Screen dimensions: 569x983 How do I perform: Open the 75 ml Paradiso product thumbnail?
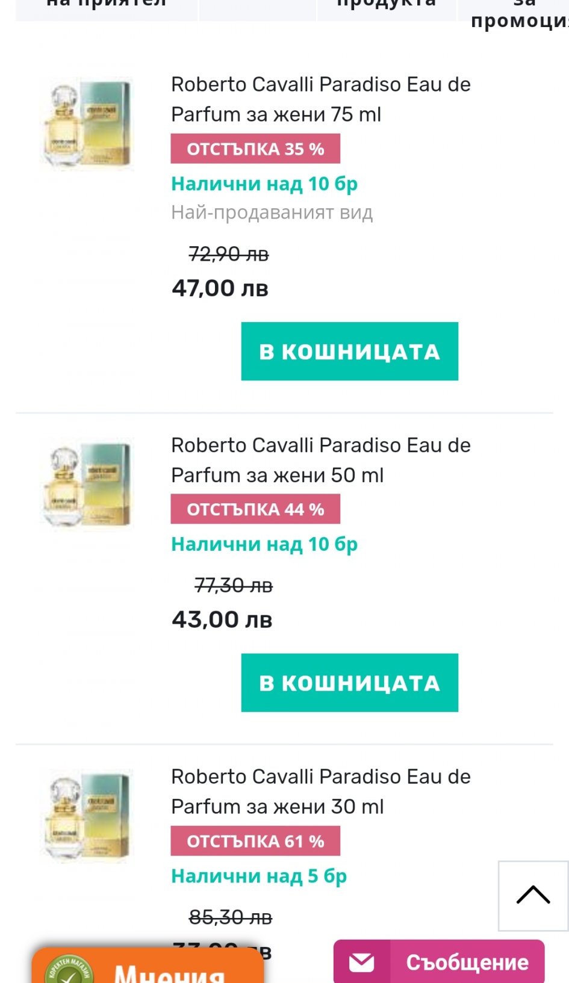(x=87, y=123)
